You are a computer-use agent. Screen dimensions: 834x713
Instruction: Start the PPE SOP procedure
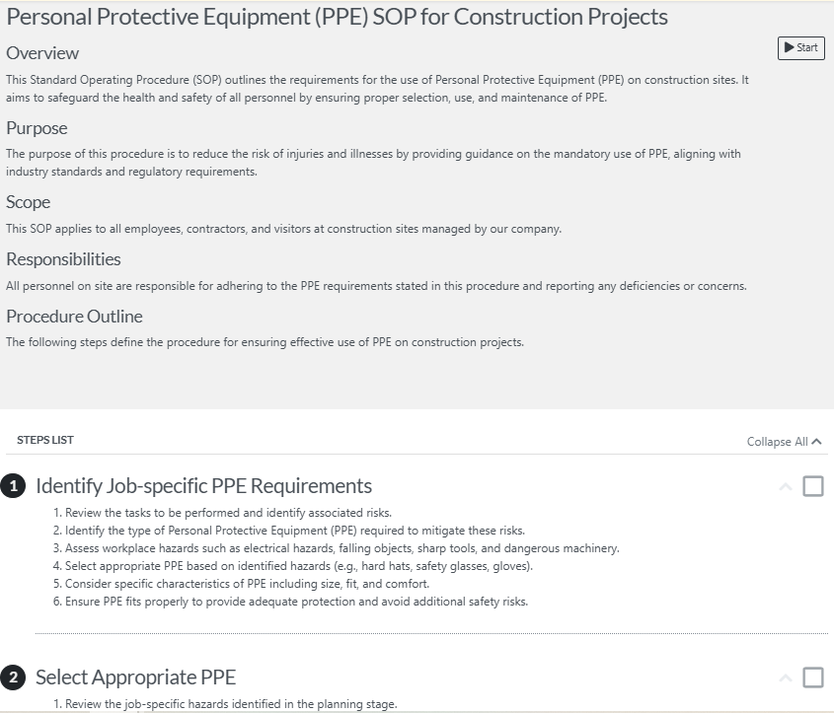(x=800, y=47)
